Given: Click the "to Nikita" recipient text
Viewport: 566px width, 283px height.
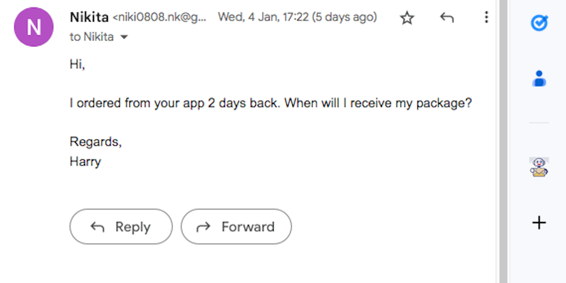Looking at the screenshot, I should point(92,37).
